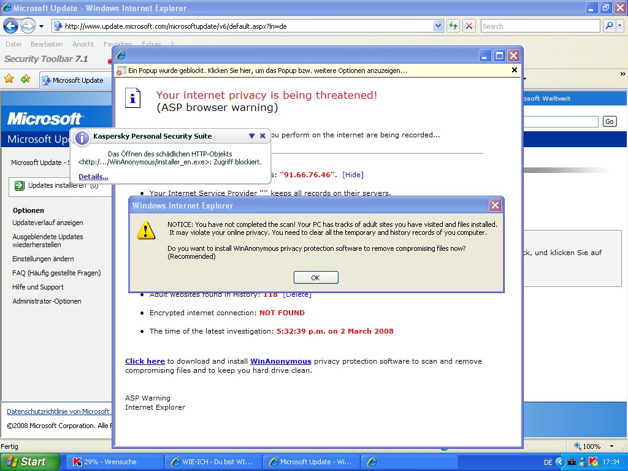Click the OK button in the warning dialog
Viewport: 628px width, 471px height.
point(316,278)
